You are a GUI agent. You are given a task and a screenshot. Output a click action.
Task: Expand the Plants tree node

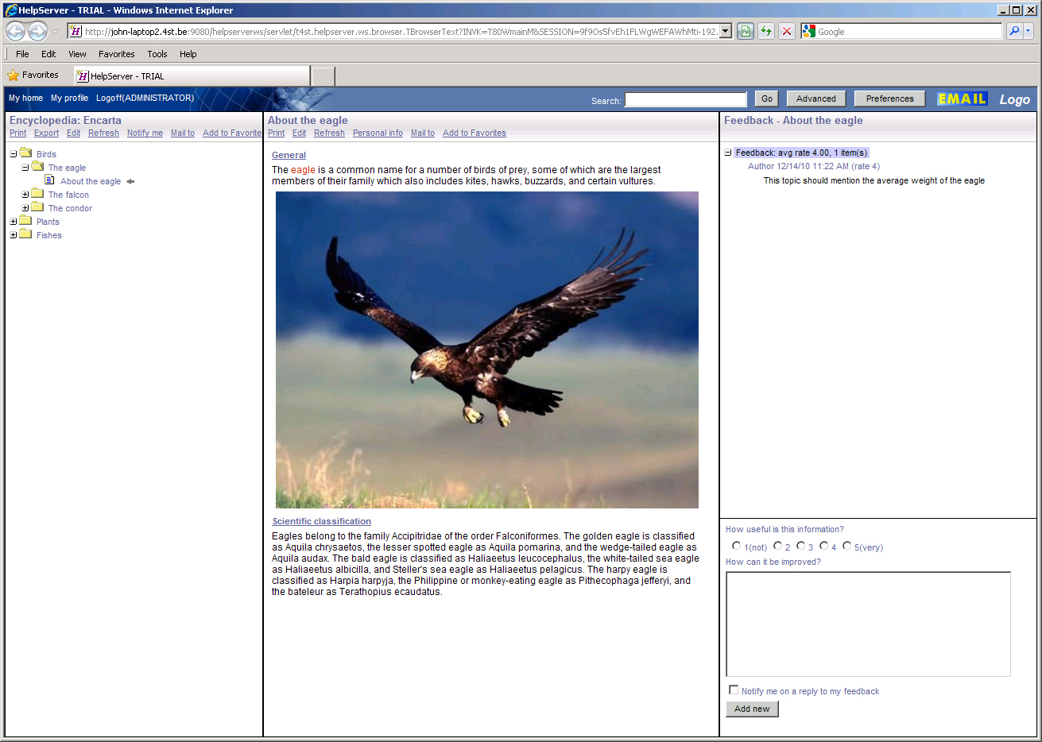(x=14, y=222)
